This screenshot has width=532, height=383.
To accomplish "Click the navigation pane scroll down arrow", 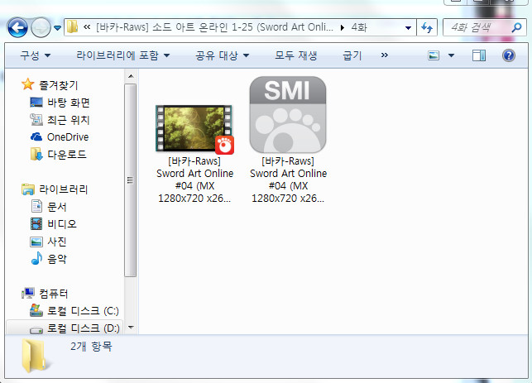I will point(131,328).
